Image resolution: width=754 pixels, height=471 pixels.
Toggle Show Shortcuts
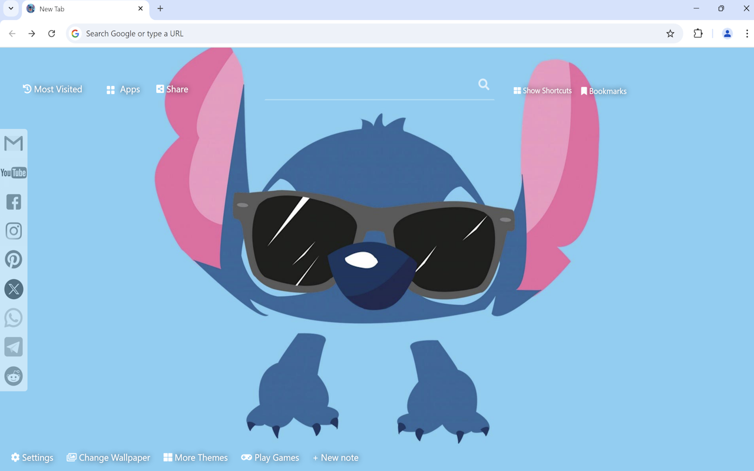[543, 91]
